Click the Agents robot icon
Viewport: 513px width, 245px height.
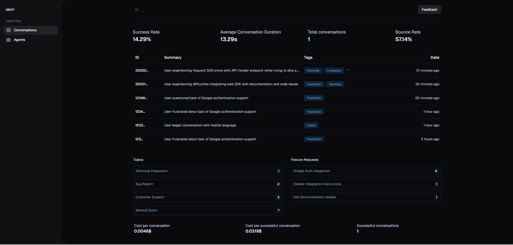coord(8,40)
